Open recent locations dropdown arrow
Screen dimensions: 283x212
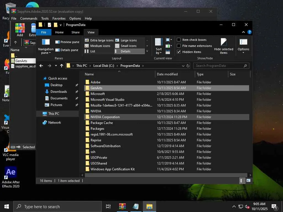(56, 66)
